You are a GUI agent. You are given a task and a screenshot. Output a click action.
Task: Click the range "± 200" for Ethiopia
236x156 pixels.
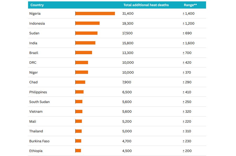click(x=187, y=151)
